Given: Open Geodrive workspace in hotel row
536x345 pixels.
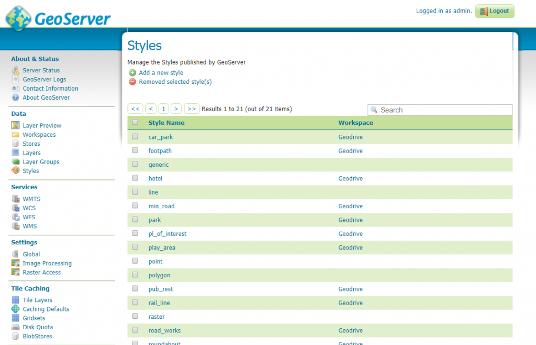Looking at the screenshot, I should [350, 178].
